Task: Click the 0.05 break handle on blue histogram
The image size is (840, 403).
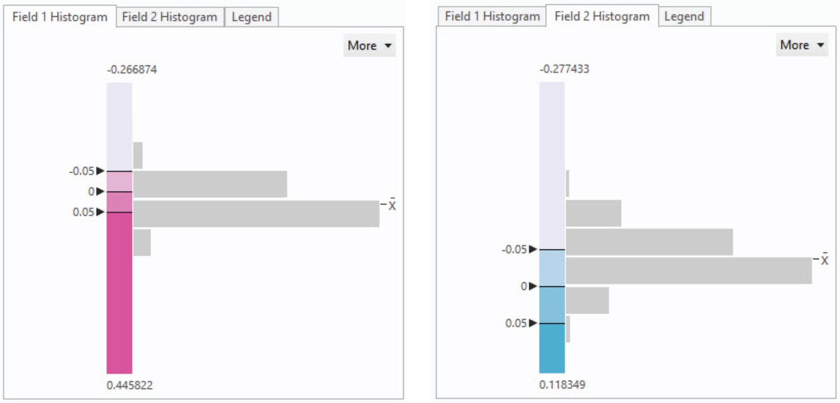Action: 533,323
